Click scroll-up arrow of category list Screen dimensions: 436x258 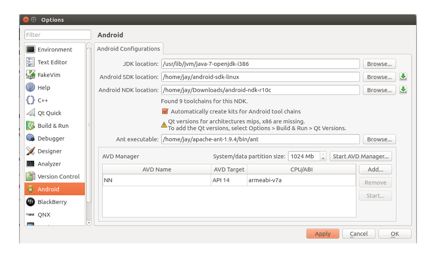click(x=89, y=45)
